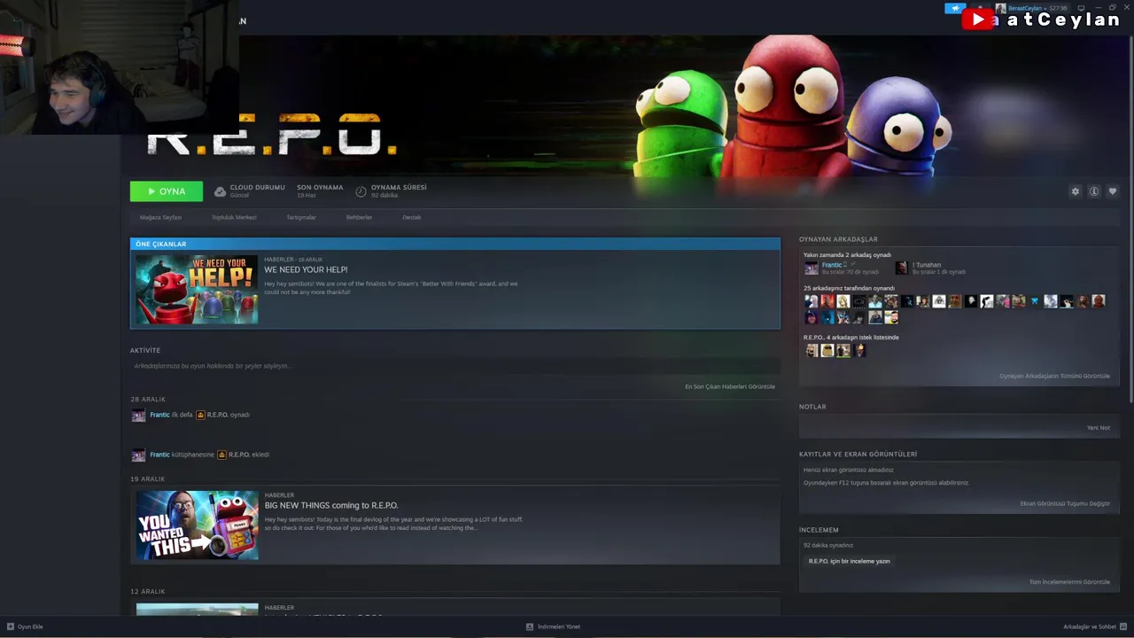Viewport: 1134px width, 638px height.
Task: Open Frantic's avatar in library-added activity
Action: [138, 455]
